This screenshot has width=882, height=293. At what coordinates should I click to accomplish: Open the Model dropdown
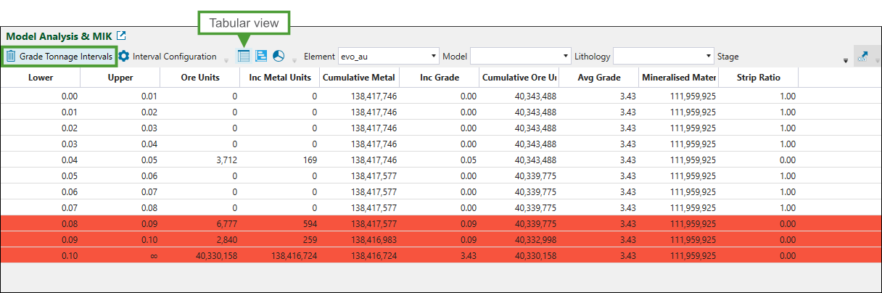521,56
